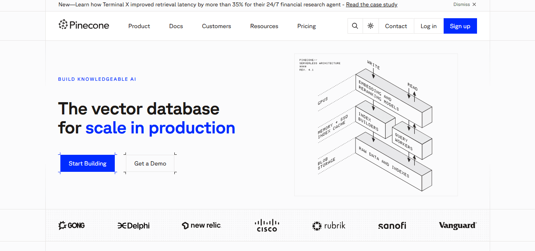This screenshot has width=535, height=251.
Task: Click the Gong customer logo
Action: pyautogui.click(x=71, y=226)
